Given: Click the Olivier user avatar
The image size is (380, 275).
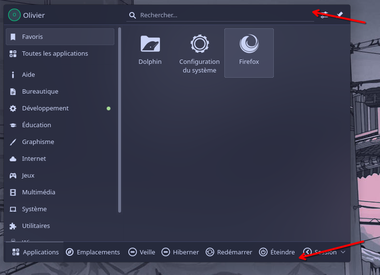Looking at the screenshot, I should (14, 15).
